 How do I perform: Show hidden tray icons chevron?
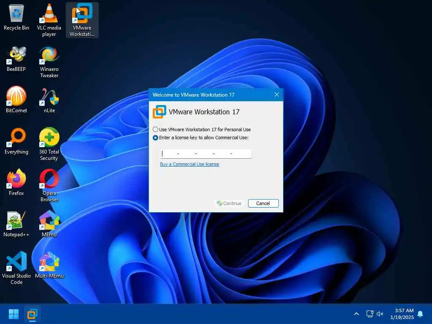click(356, 314)
